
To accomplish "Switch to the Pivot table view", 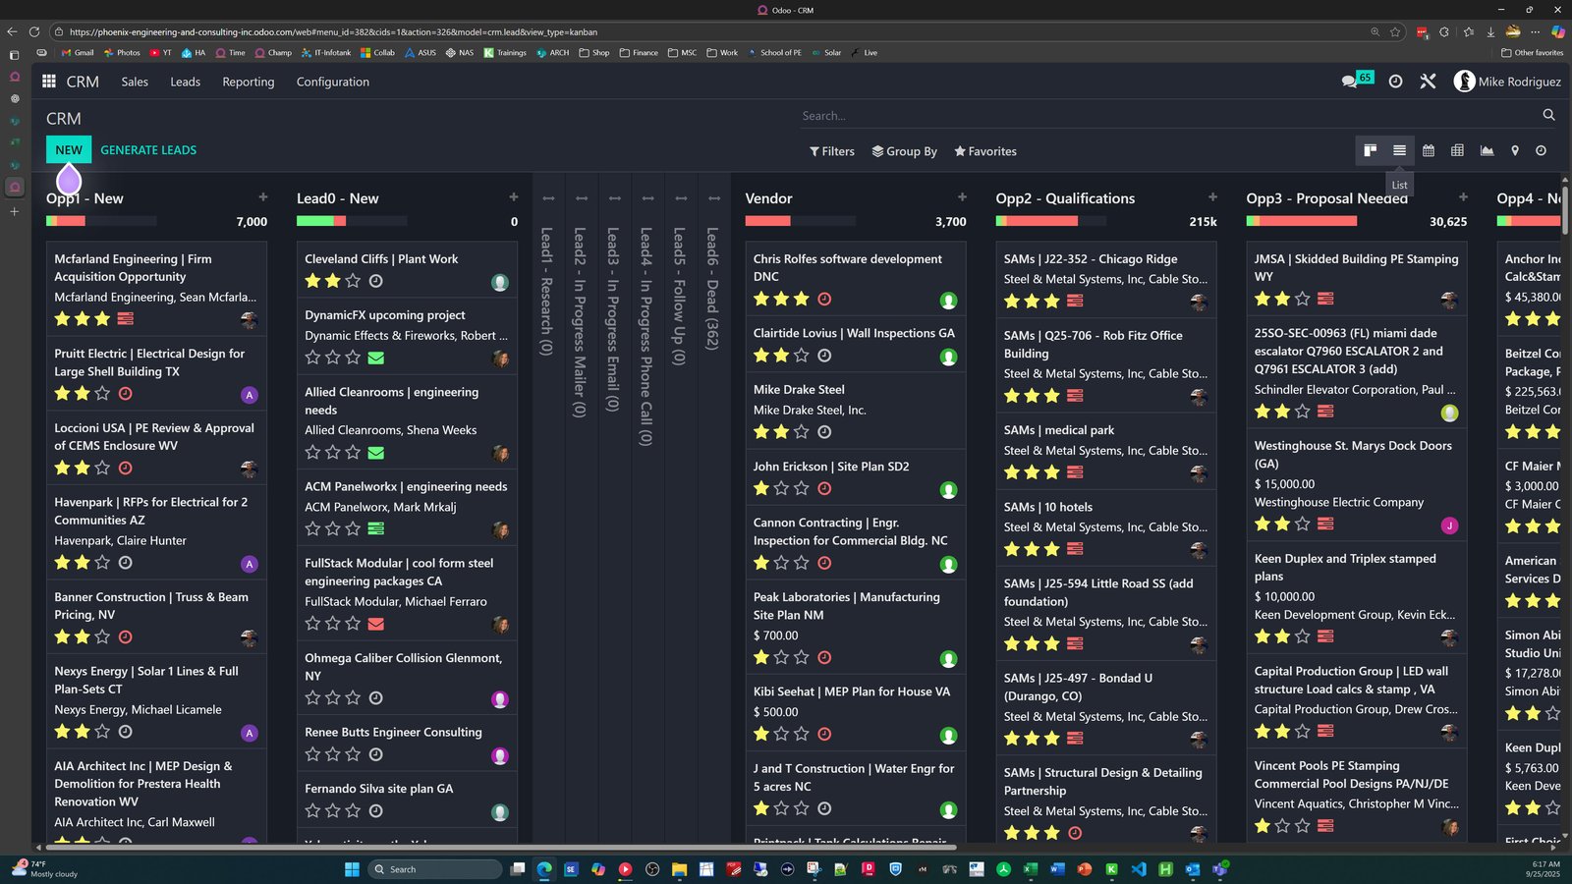I will tap(1457, 150).
